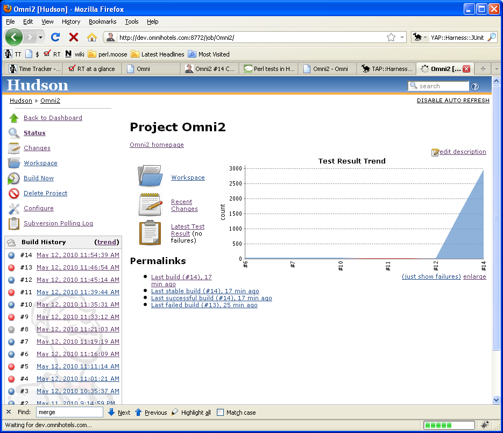Click the URL address field
Screen dimensions: 503x433
pyautogui.click(x=251, y=38)
